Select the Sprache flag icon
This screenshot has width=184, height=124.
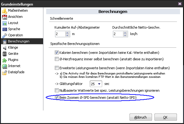[x=5, y=29]
